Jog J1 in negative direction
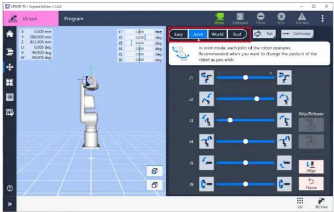Image resolution: width=334 pixels, height=212 pixels. [x=206, y=78]
